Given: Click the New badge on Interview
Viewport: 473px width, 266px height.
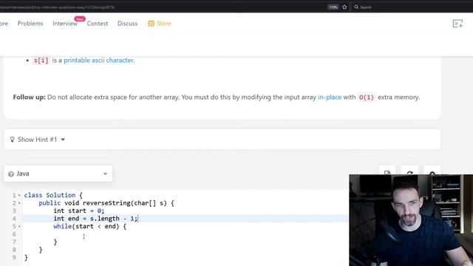Looking at the screenshot, I should [x=80, y=19].
